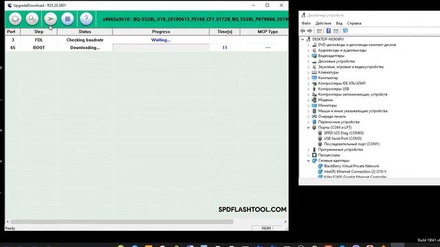440x247 pixels.
Task: Select Последовательный порт (COM1) device
Action: click(351, 144)
